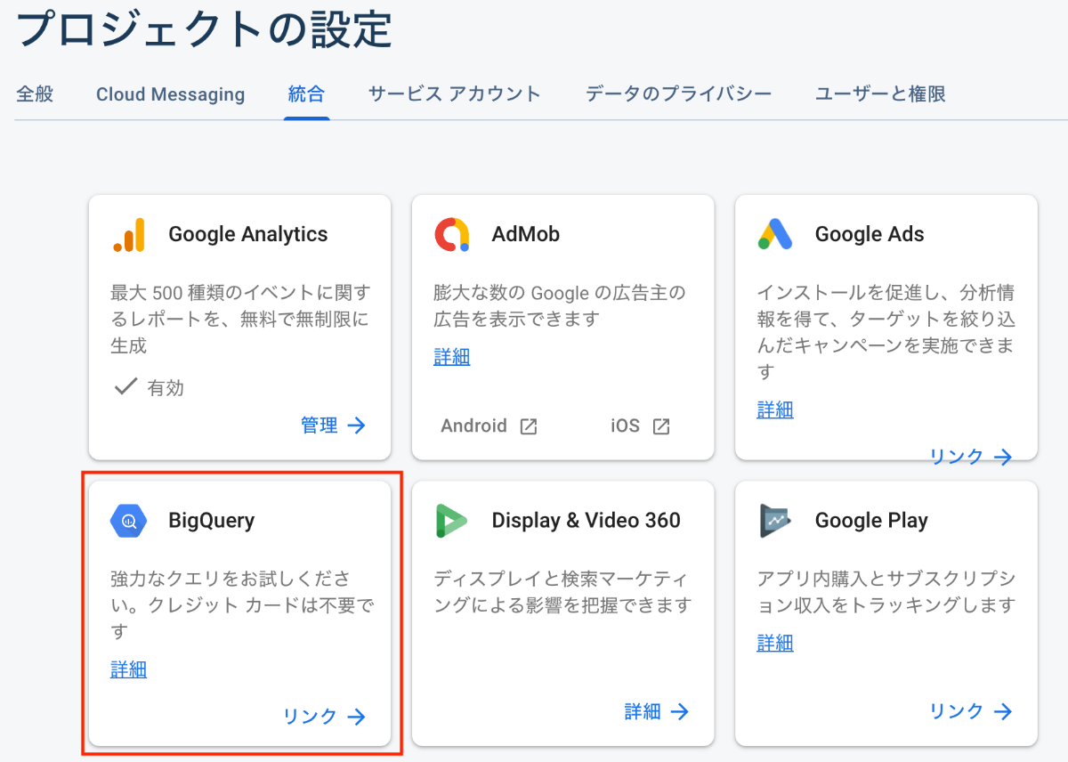Click リンク button in Google Play card
Image resolution: width=1068 pixels, height=762 pixels.
point(957,711)
